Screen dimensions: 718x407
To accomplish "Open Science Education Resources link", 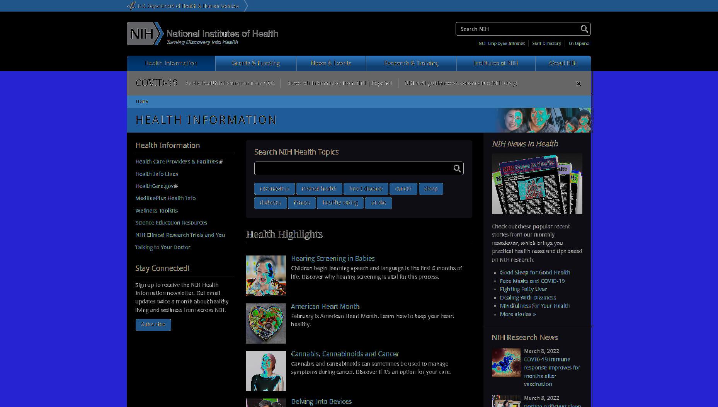I will [x=171, y=223].
